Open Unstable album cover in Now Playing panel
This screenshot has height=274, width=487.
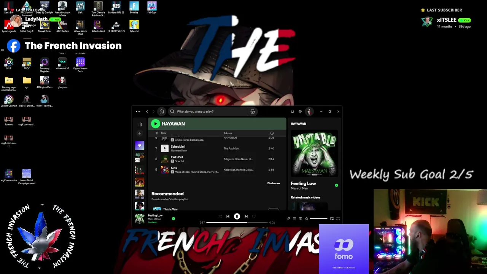coord(314,154)
